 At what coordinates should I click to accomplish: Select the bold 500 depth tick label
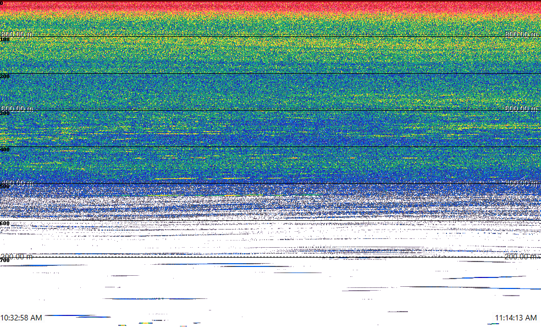point(5,187)
